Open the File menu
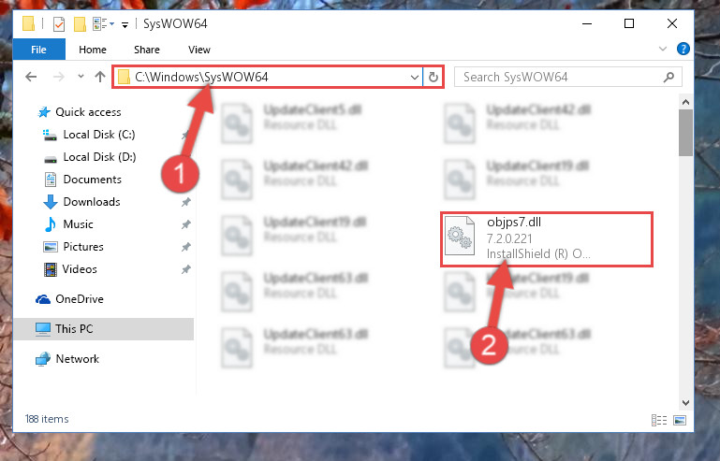Image resolution: width=720 pixels, height=461 pixels. (38, 50)
